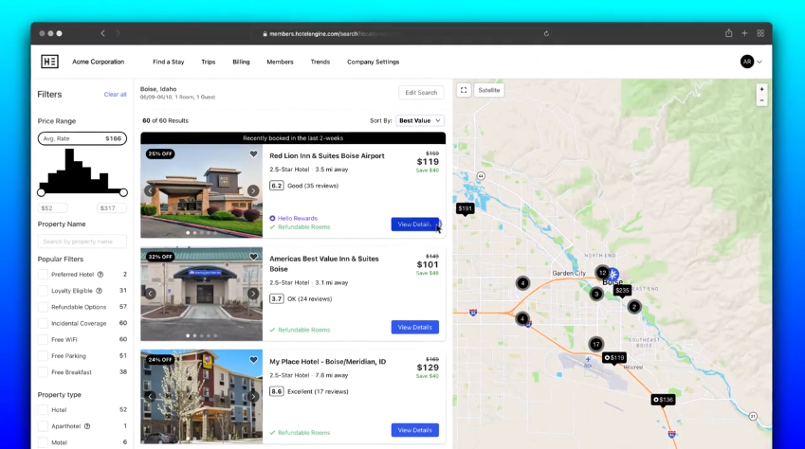805x449 pixels.
Task: Click the Hotel Engine HE logo
Action: 50,62
